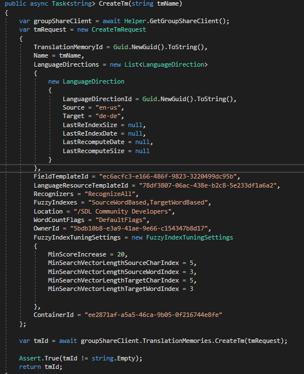Screen dimensions: 304x374
Task: Click the ContainerId GUID string
Action: 153,315
